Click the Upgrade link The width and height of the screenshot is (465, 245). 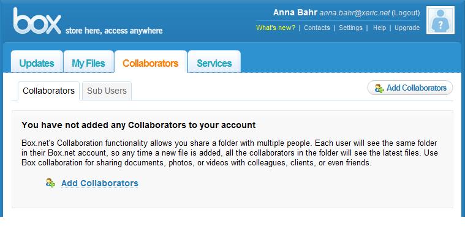(407, 28)
